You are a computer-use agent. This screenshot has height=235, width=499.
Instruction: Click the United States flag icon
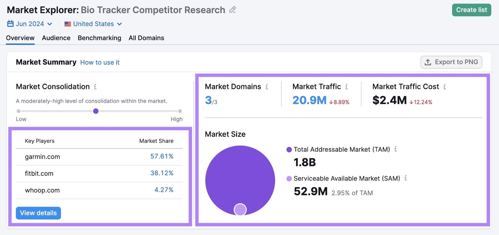(68, 24)
